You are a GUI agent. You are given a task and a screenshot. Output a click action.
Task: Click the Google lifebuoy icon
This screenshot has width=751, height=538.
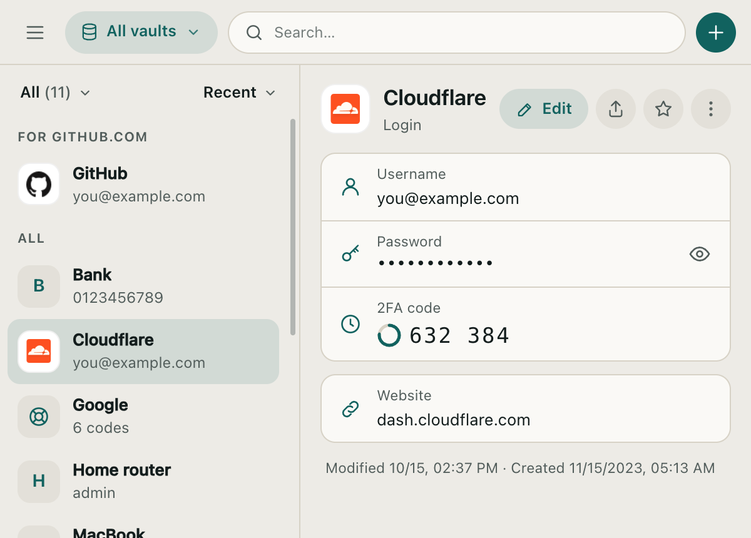pyautogui.click(x=39, y=417)
